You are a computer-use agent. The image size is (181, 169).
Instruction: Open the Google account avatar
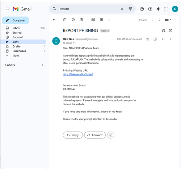[175, 9]
